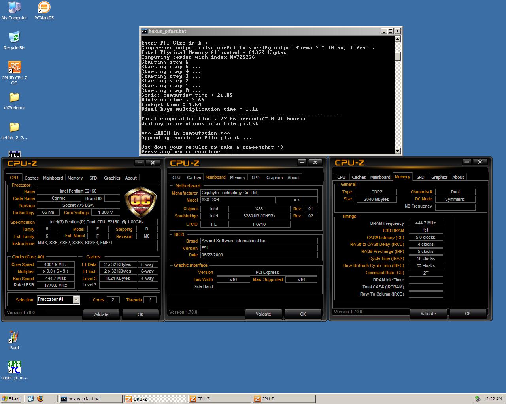Select the Recycle Bin icon
506x404 pixels.
tap(14, 41)
